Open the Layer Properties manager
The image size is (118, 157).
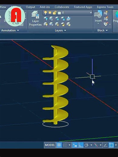coord(35,18)
